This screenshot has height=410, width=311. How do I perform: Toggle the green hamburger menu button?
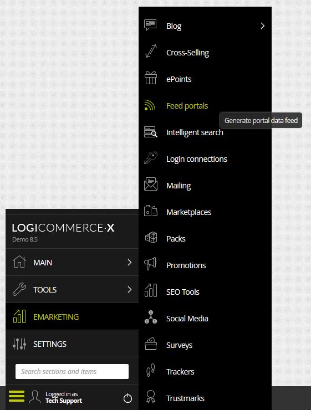17,396
